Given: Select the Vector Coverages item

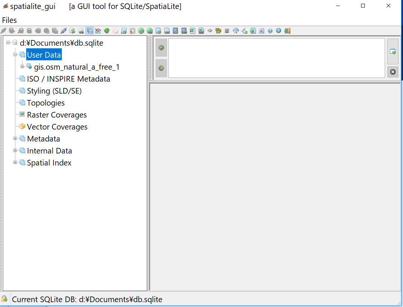Looking at the screenshot, I should pyautogui.click(x=57, y=127).
